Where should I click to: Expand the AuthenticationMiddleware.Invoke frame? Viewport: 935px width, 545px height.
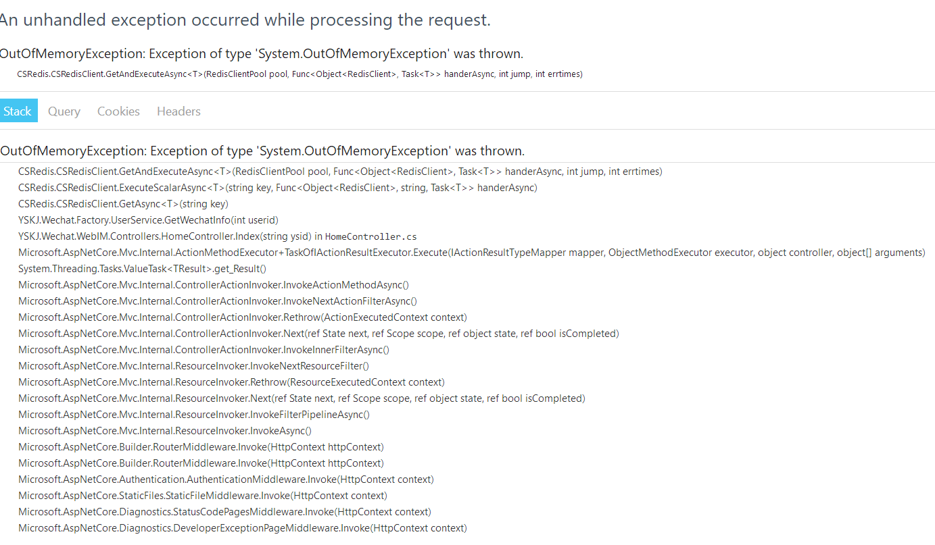coord(226,479)
